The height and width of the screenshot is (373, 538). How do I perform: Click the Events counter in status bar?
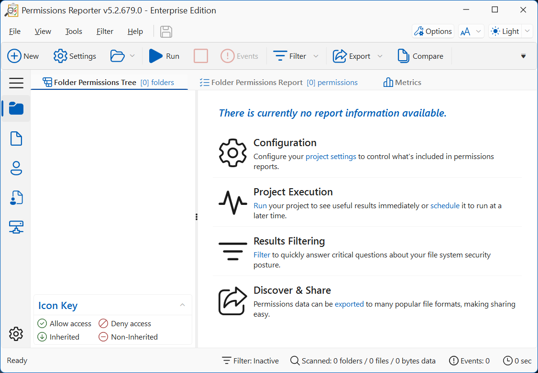469,361
